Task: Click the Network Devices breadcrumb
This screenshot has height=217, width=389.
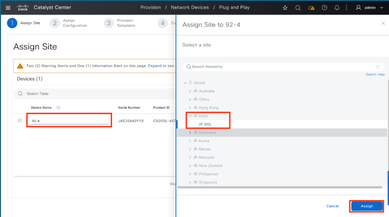Action: [190, 7]
